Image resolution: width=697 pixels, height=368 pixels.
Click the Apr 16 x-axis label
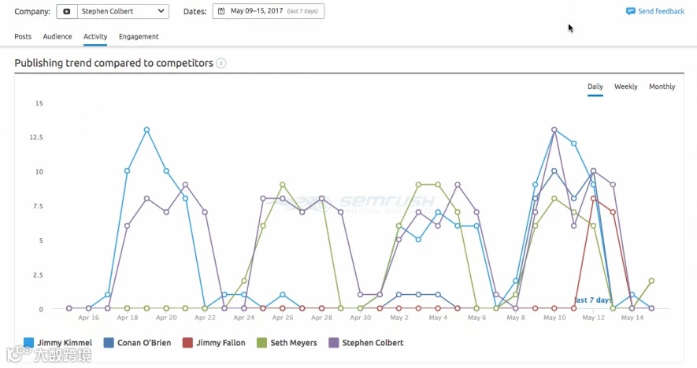coord(88,318)
